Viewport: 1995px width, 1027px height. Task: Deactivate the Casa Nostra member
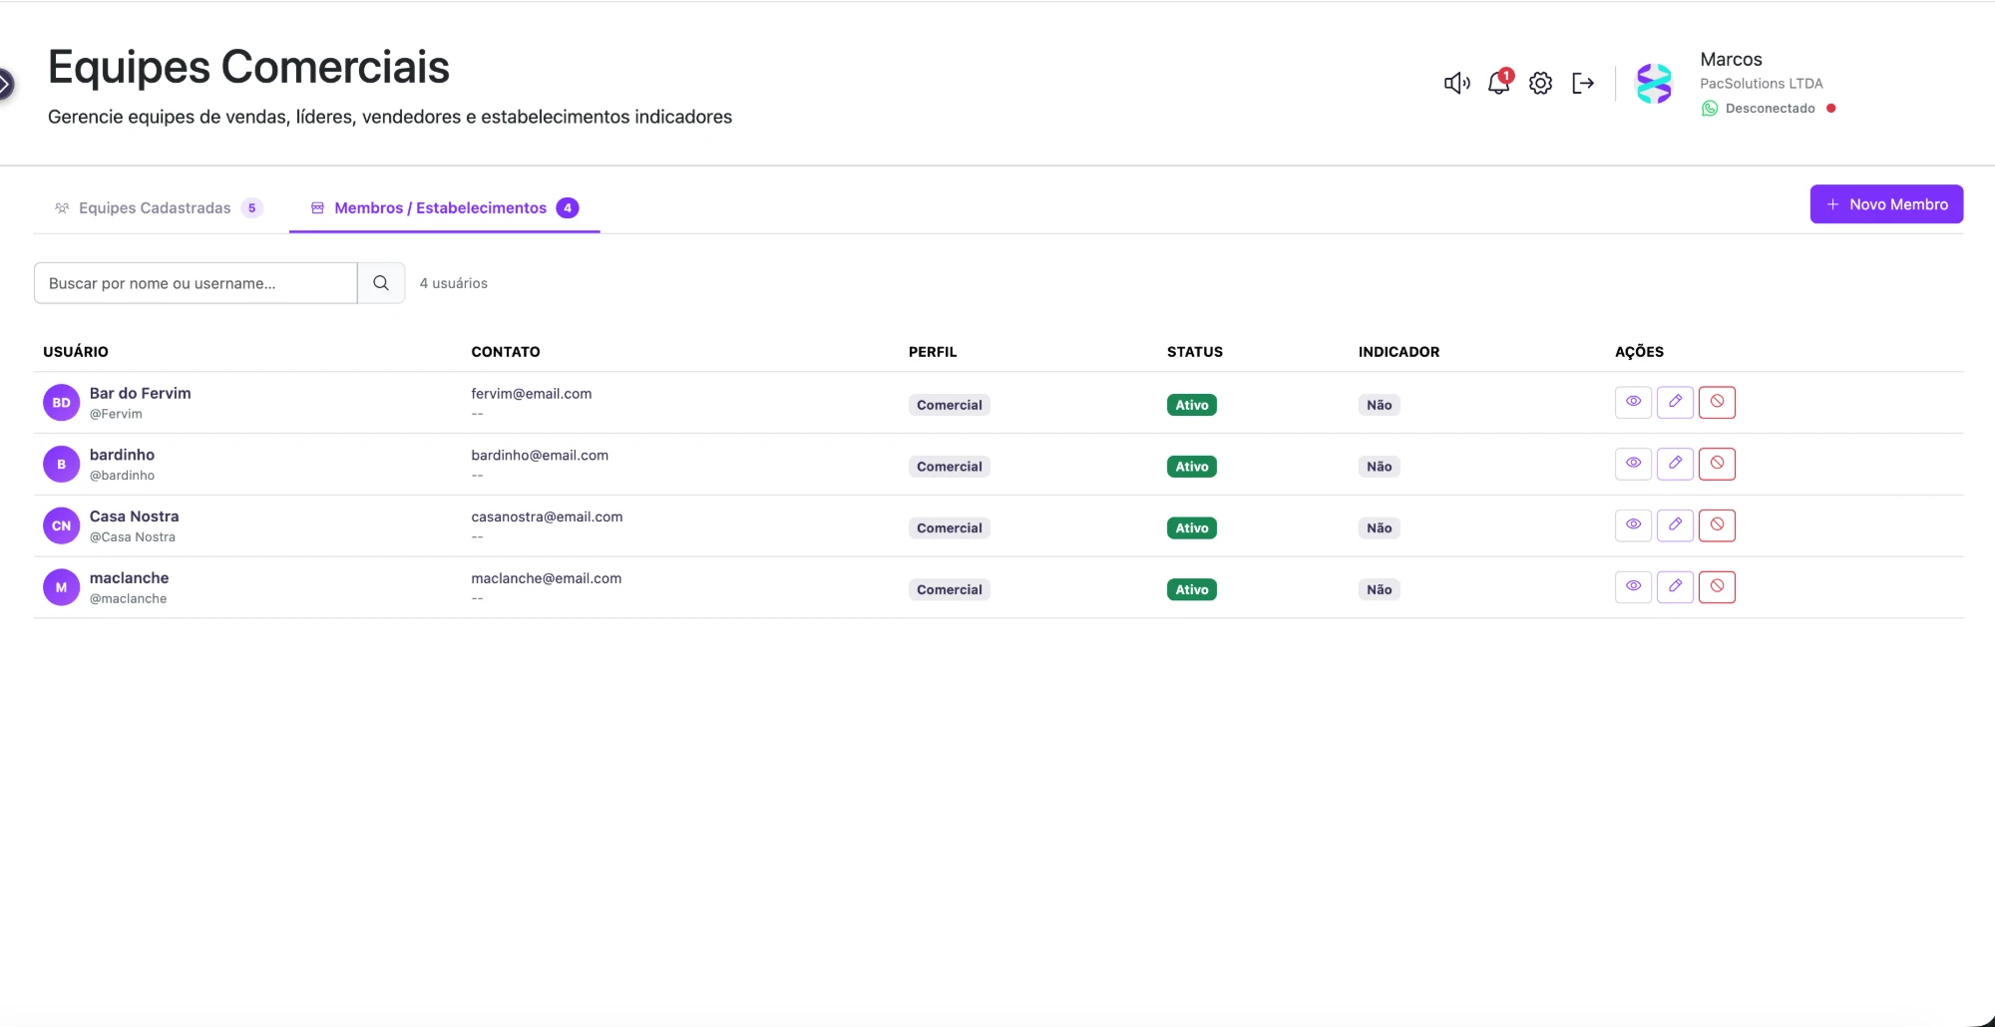coord(1718,525)
